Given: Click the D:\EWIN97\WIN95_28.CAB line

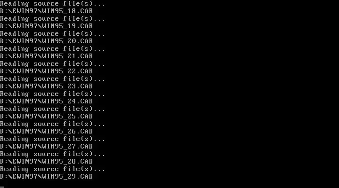Looking at the screenshot, I should tap(46, 162).
